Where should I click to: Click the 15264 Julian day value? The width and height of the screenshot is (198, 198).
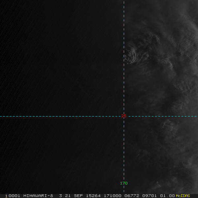click(x=93, y=196)
